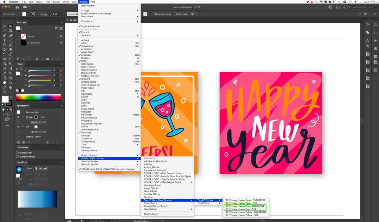The height and width of the screenshot is (222, 379).
Task: Click the Stroke link in Appearance panel
Action: [x=29, y=117]
